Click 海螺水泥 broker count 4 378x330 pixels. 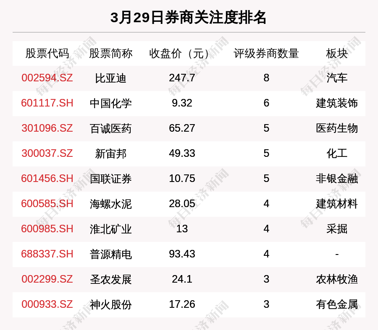click(266, 204)
